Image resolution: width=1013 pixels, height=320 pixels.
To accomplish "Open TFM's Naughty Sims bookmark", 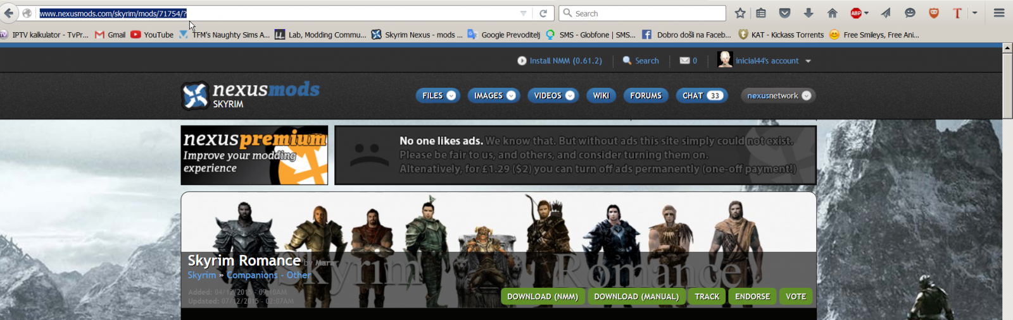I will pos(224,35).
